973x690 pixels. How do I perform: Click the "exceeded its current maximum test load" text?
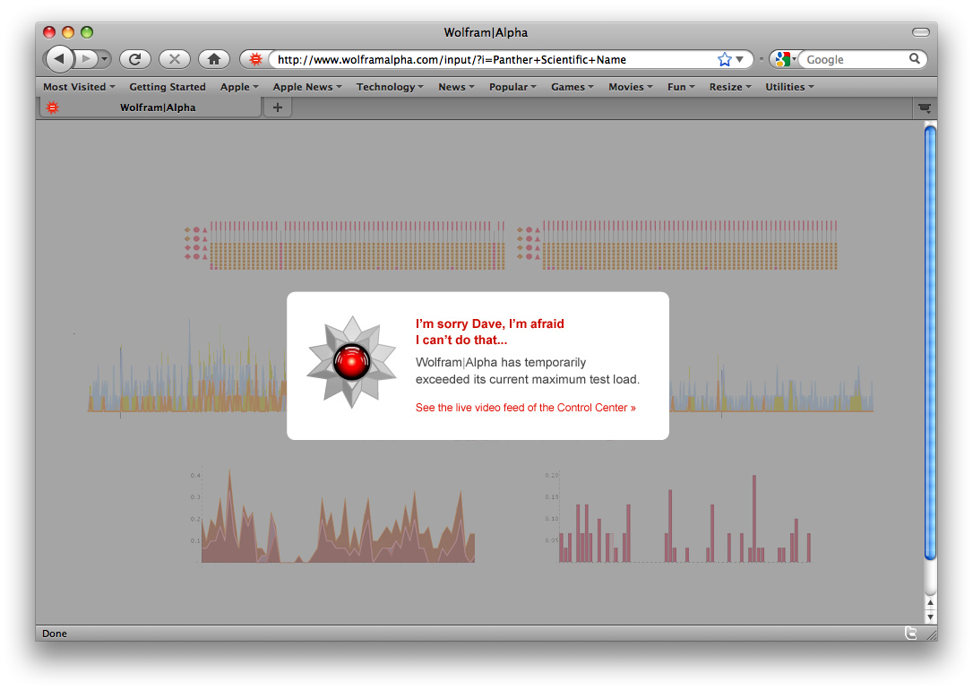[528, 379]
